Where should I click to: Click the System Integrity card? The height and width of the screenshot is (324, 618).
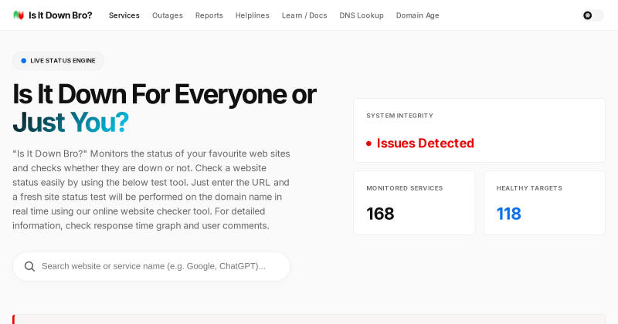479,130
